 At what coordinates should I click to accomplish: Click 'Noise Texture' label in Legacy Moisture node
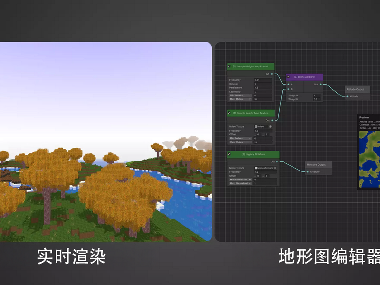237,168
